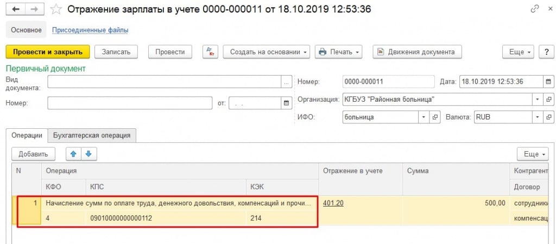Click the forward navigation arrow

point(34,9)
